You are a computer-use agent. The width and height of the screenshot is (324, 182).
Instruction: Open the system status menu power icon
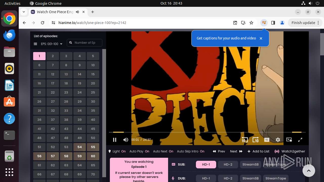[x=318, y=3]
